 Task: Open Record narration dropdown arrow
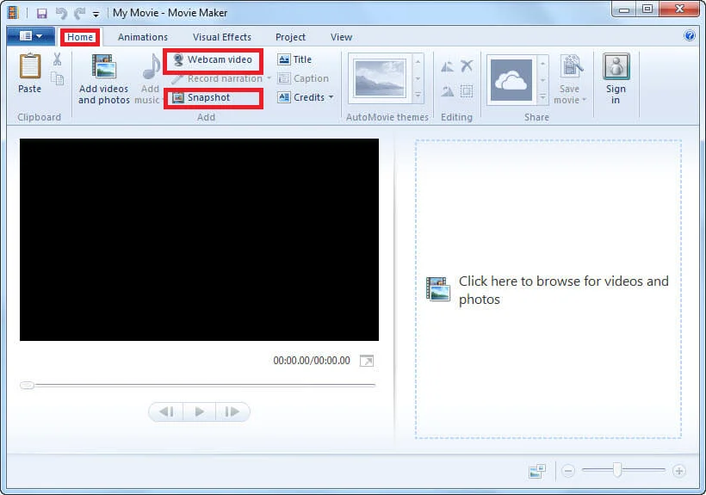[x=269, y=78]
